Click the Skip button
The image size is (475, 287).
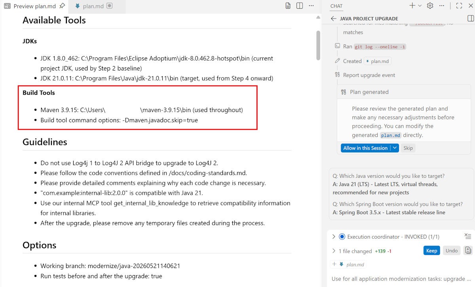point(408,148)
